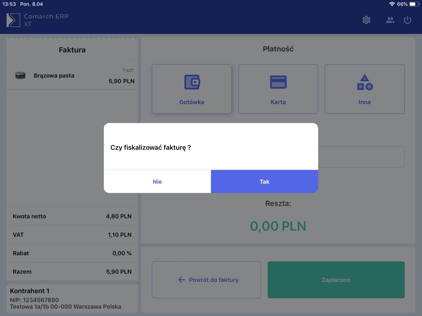Confirm fiscalization with Tak button
This screenshot has height=316, width=422.
[264, 181]
